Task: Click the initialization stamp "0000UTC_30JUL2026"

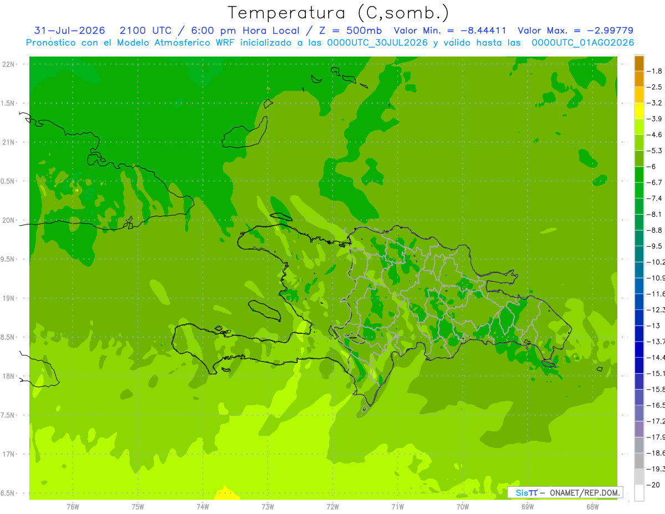Action: pyautogui.click(x=378, y=43)
